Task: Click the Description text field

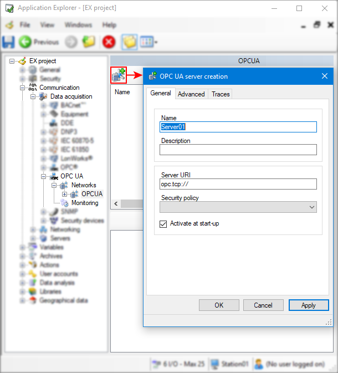Action: point(238,150)
